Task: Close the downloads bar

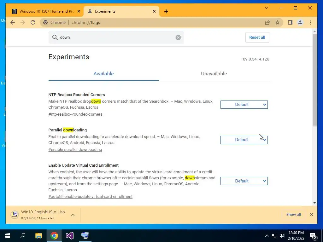Action: coord(311,215)
